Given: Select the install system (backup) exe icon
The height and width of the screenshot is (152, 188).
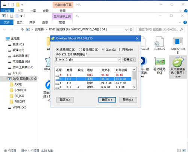Looking at the screenshot, I should 178,67.
